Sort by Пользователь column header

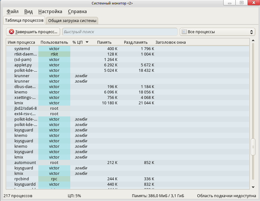point(54,42)
